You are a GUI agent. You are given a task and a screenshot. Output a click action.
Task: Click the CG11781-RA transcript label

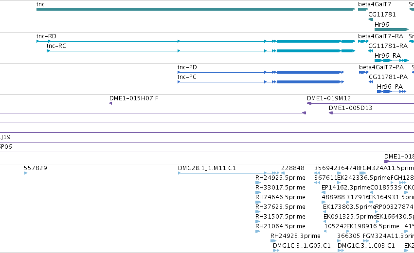388,46
